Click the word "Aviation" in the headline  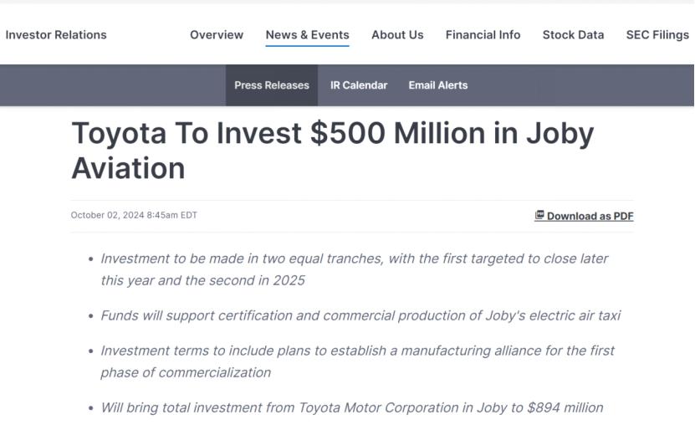(128, 168)
